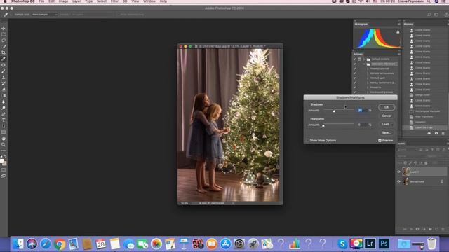
Task: Open the Window menu
Action: (149, 1)
